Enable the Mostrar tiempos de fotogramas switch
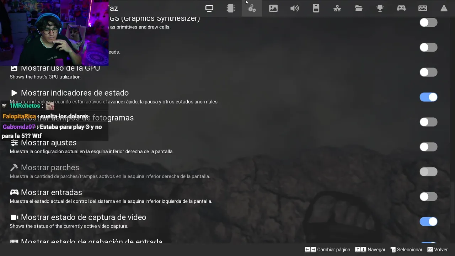 pyautogui.click(x=428, y=122)
